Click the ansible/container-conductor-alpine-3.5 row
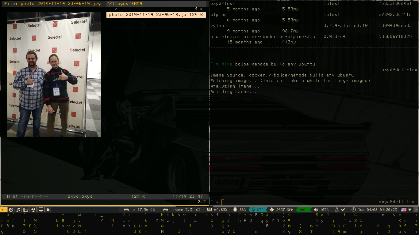Image resolution: width=419 pixels, height=235 pixels. [314, 37]
